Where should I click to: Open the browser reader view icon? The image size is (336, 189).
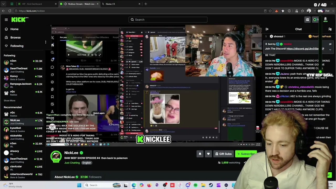click(x=265, y=11)
